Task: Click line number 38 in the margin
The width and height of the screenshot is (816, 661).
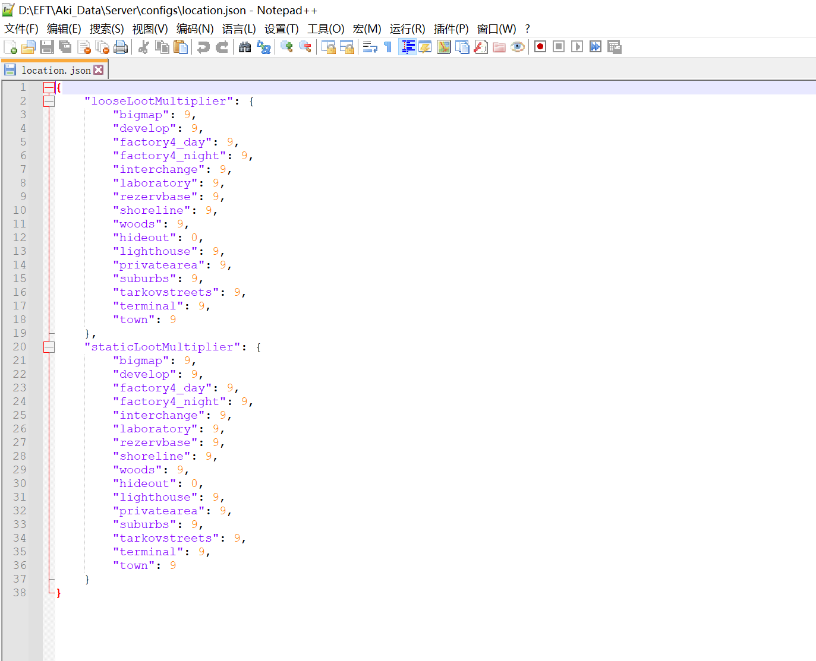Action: tap(20, 593)
